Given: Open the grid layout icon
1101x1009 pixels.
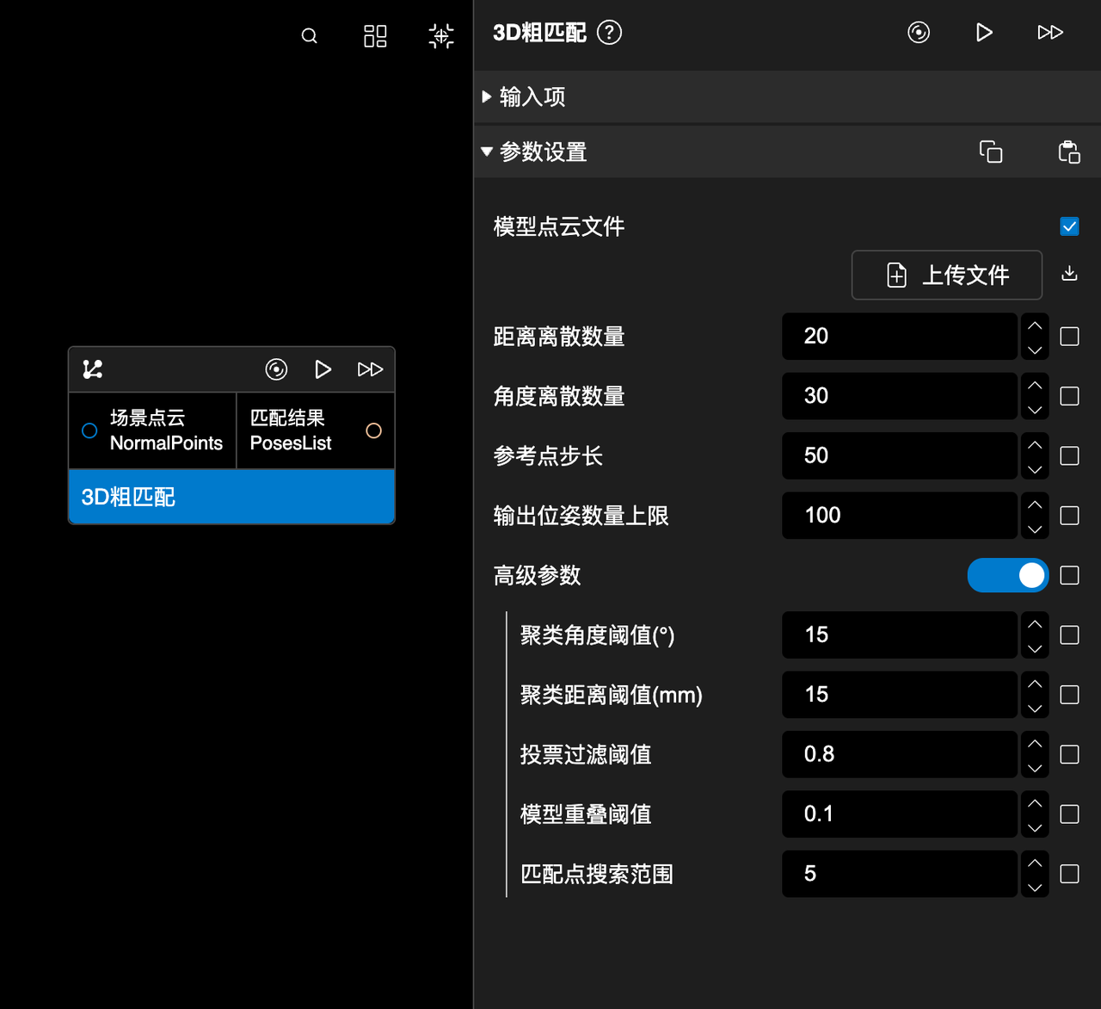Looking at the screenshot, I should click(x=375, y=36).
